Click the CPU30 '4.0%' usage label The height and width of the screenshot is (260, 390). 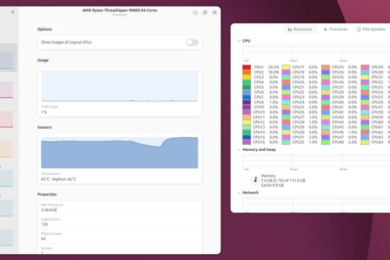pyautogui.click(x=313, y=132)
